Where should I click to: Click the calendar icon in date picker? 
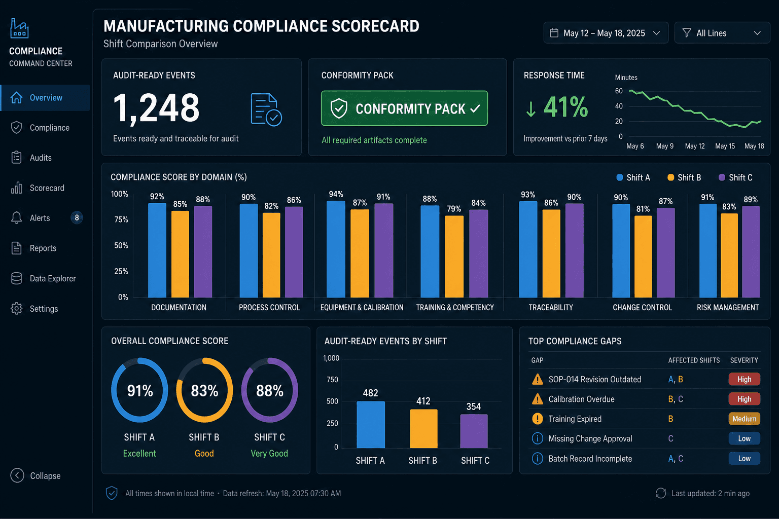pos(554,33)
